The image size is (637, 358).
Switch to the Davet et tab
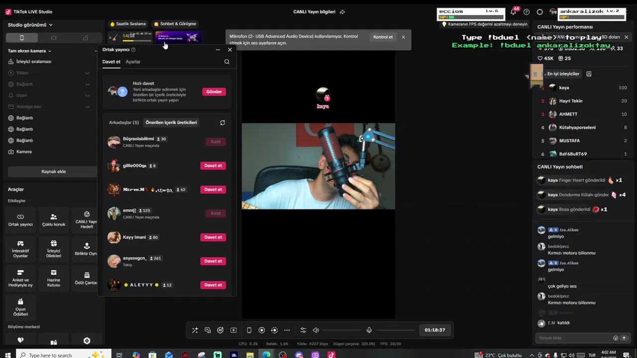pos(111,62)
